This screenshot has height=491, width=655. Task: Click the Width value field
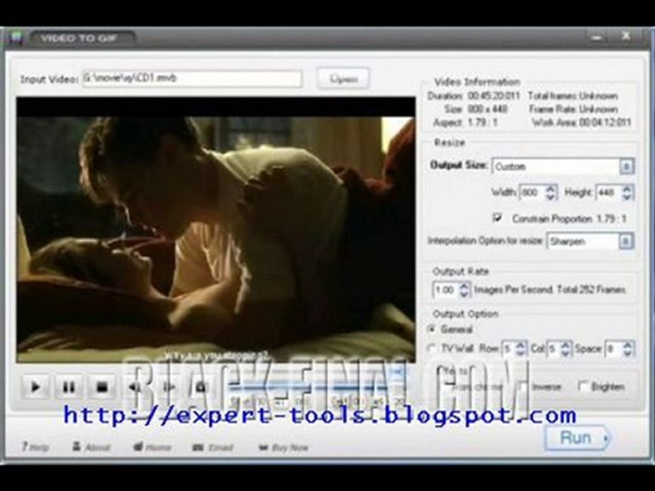pos(532,192)
